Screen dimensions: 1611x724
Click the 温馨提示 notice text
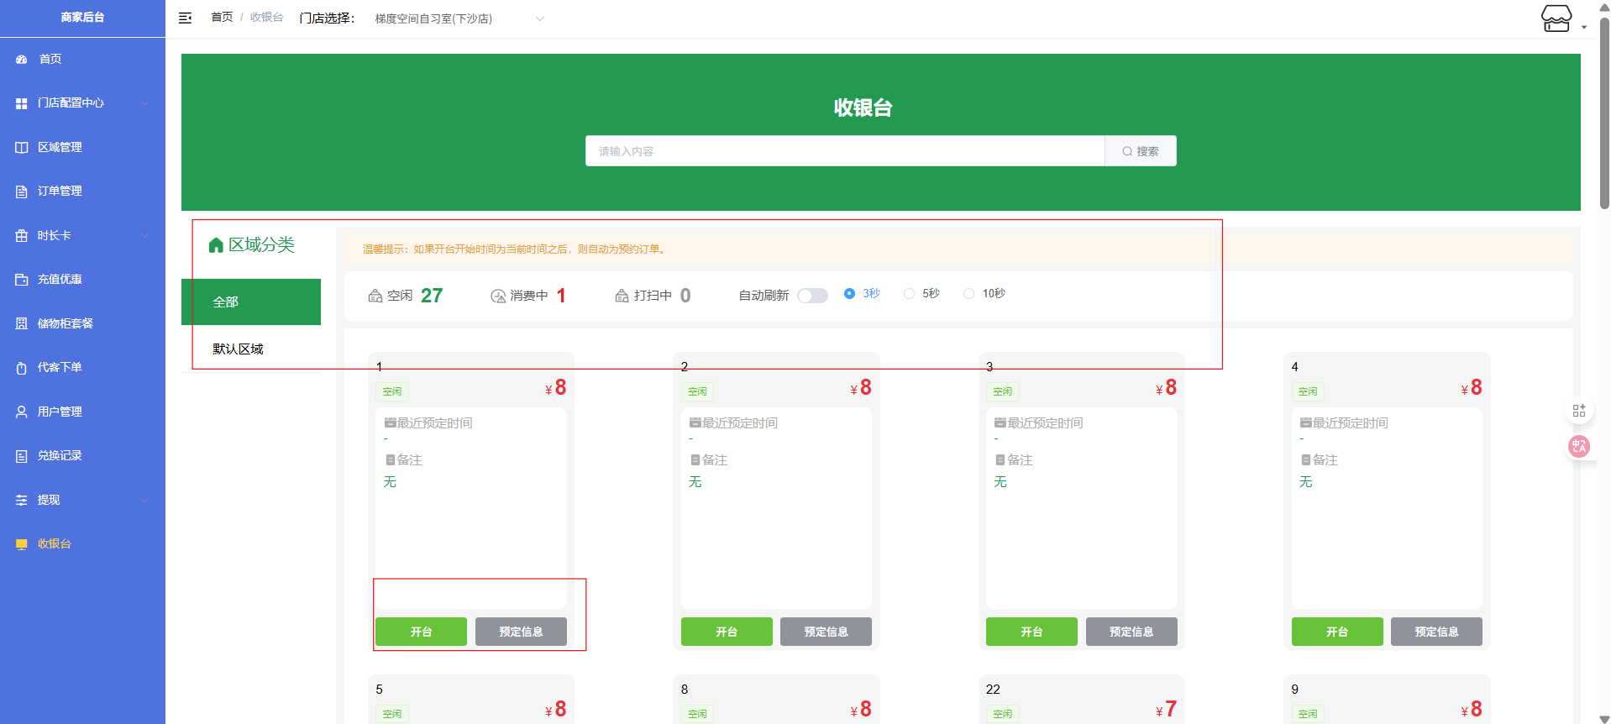coord(516,249)
